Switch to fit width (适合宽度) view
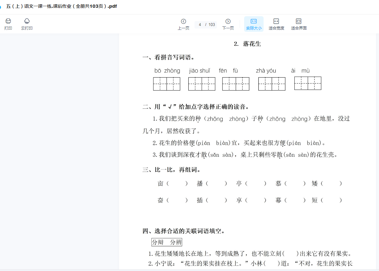This screenshot has height=271, width=379. point(276,24)
